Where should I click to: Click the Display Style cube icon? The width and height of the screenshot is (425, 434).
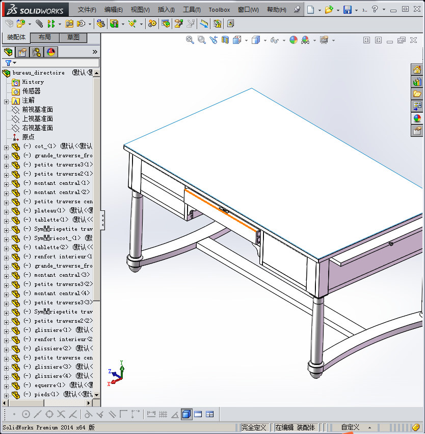tap(256, 40)
